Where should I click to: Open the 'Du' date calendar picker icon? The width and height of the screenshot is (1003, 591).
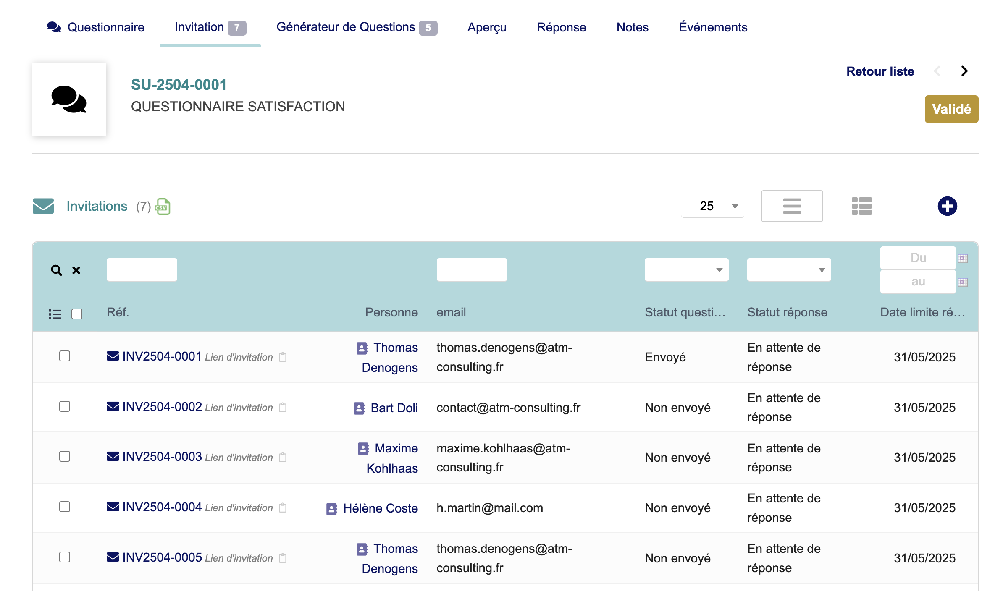[962, 258]
